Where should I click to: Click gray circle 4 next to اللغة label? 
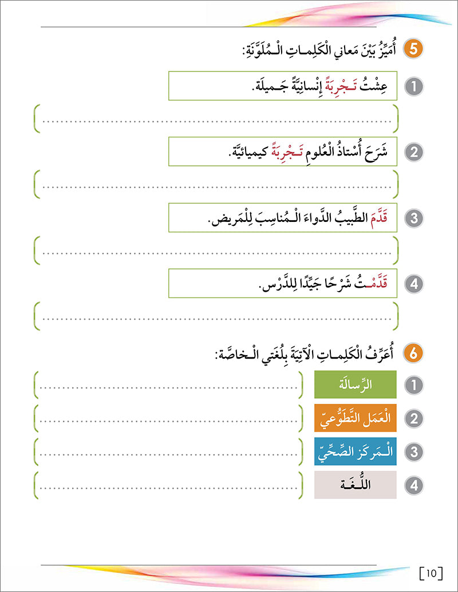(414, 486)
